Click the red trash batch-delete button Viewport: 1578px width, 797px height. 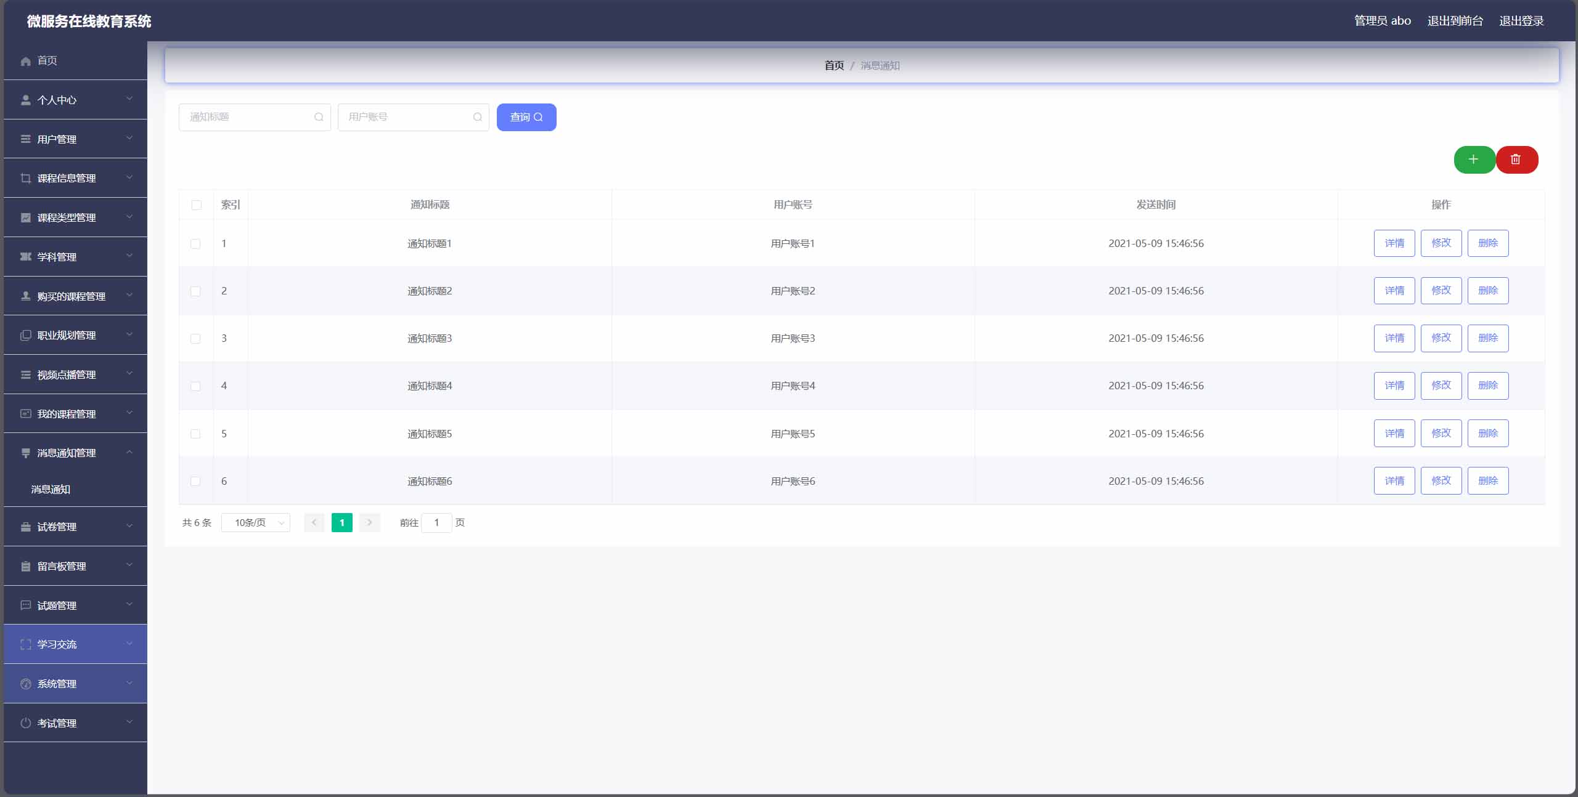(1516, 160)
